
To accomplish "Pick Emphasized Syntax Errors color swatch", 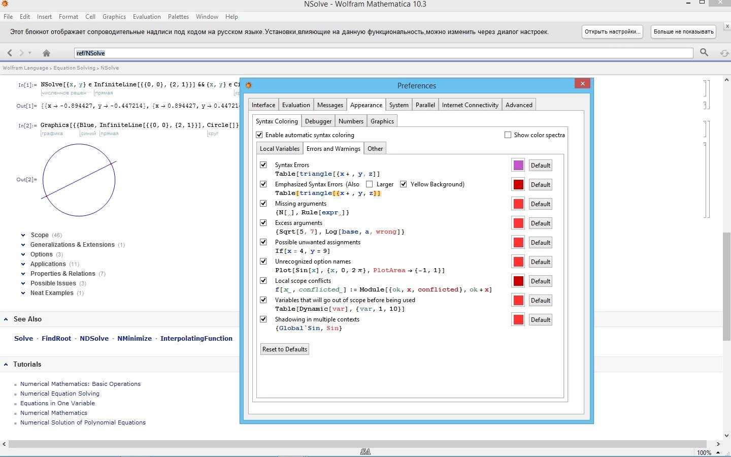I will (518, 185).
